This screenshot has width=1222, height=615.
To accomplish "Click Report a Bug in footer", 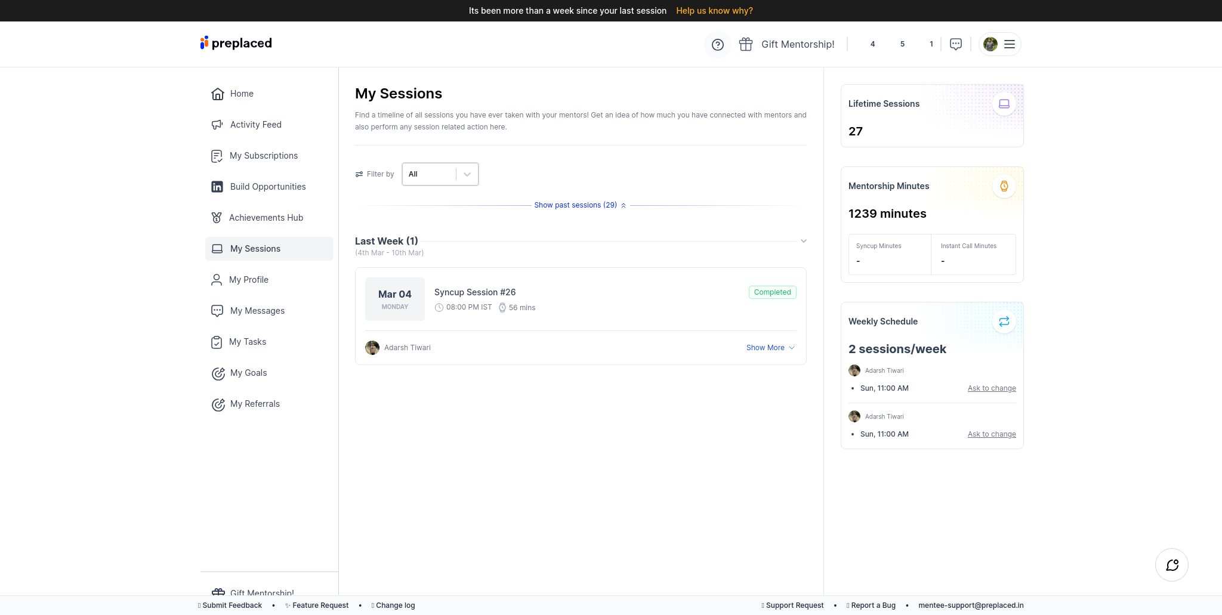I will point(872,605).
